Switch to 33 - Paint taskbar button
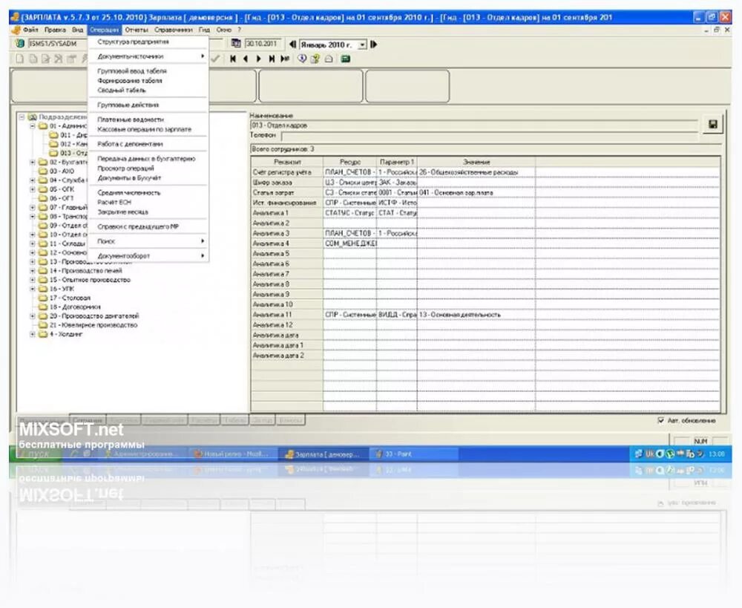Screen dimensions: 742x608 [x=413, y=454]
